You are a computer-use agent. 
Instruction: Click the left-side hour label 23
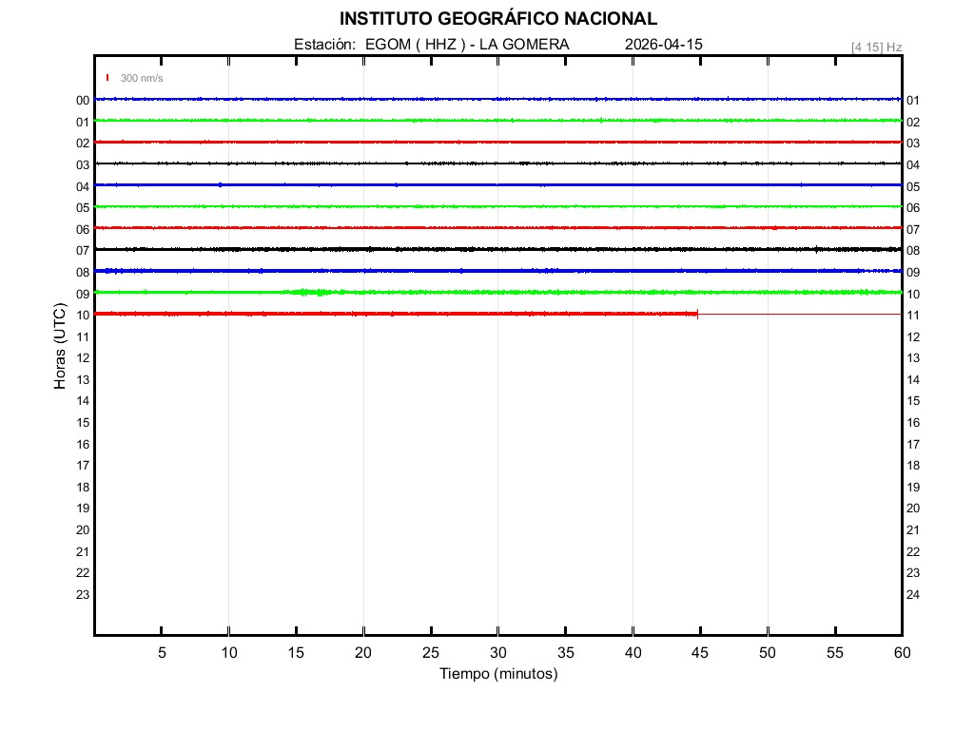(83, 595)
